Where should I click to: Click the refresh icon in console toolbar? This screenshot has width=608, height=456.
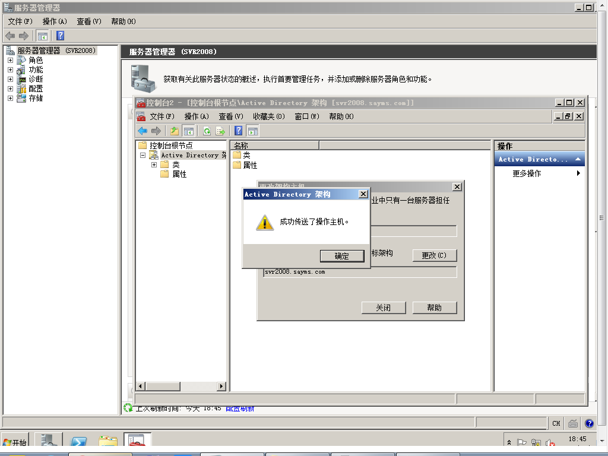pyautogui.click(x=207, y=131)
